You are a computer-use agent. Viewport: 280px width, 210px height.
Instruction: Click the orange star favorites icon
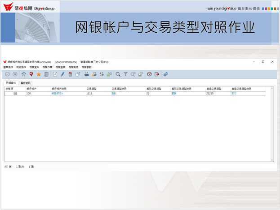coord(39,74)
